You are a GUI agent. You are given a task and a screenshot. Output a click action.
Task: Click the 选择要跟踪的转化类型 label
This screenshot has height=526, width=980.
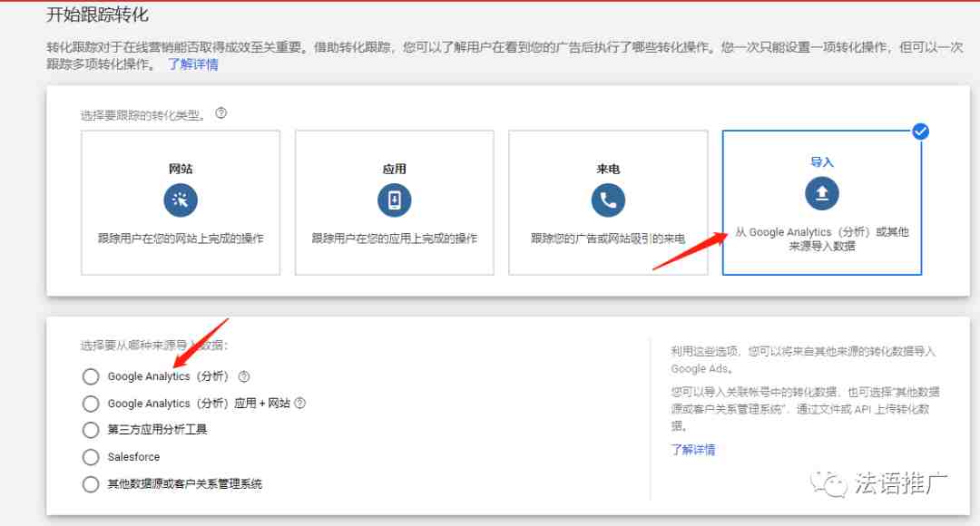[x=143, y=115]
